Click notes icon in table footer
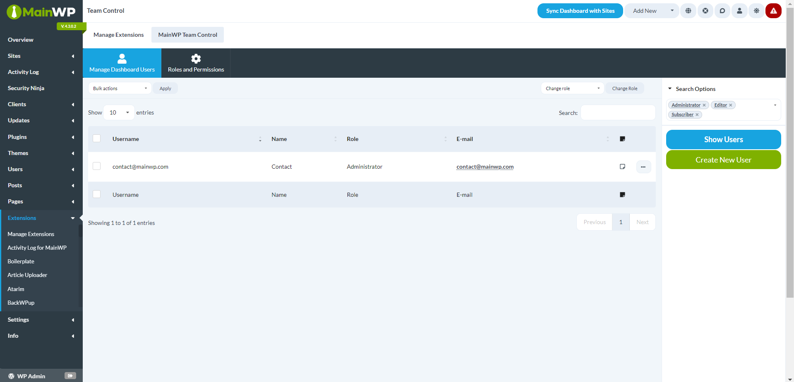The width and height of the screenshot is (794, 382). click(x=622, y=195)
